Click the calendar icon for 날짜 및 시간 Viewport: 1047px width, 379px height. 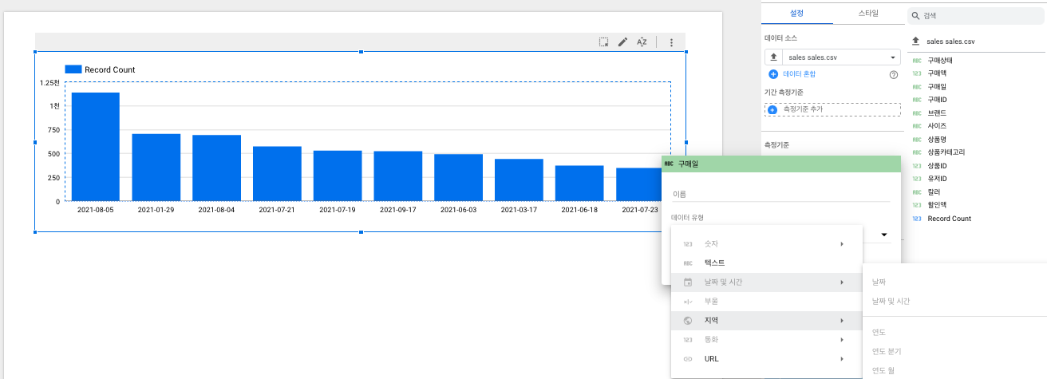[688, 282]
